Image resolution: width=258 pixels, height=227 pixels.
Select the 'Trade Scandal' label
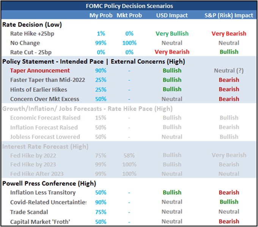click(x=29, y=212)
